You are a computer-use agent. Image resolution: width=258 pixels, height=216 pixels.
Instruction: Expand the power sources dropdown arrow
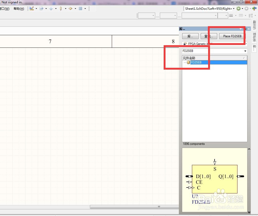[56, 8]
